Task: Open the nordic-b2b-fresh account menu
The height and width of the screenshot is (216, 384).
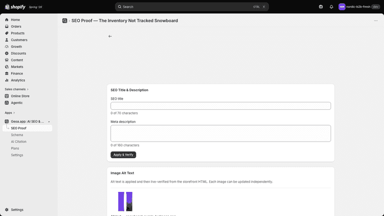Action: [359, 7]
